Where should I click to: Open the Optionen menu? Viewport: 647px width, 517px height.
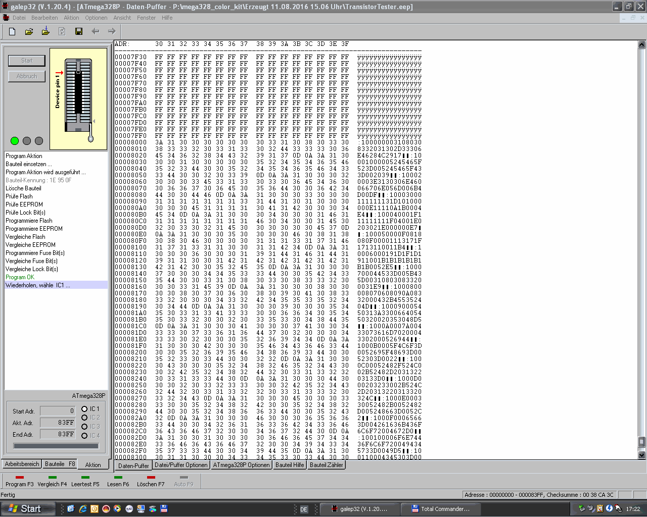96,18
